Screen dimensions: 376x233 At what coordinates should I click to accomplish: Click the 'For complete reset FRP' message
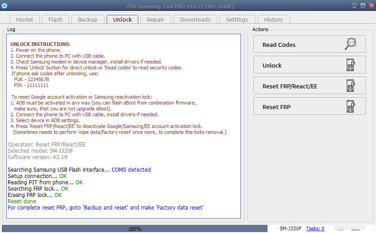[x=105, y=208]
